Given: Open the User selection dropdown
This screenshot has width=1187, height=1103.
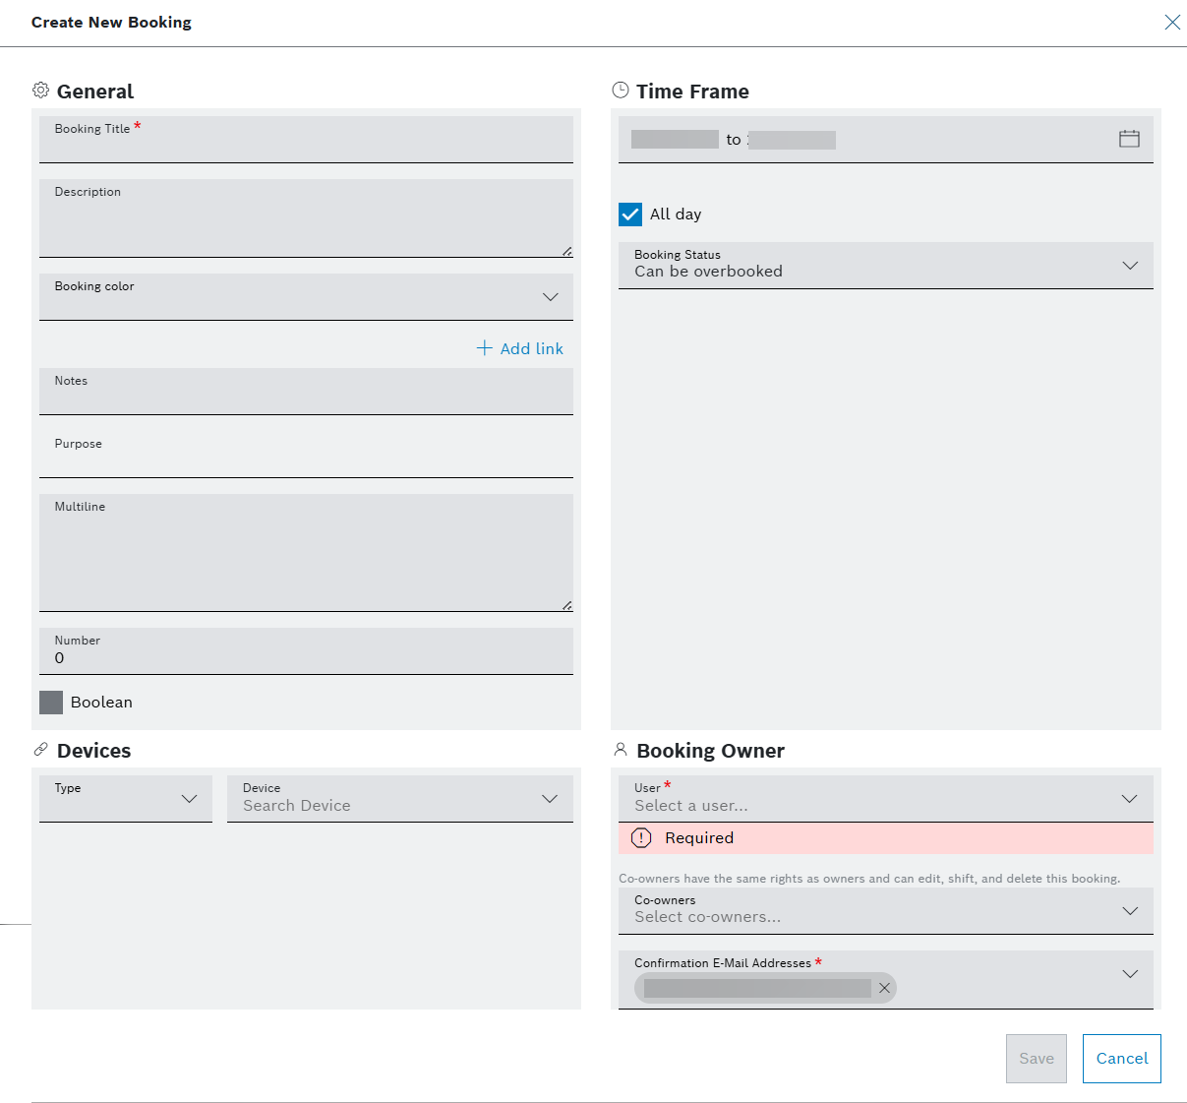Looking at the screenshot, I should [886, 799].
